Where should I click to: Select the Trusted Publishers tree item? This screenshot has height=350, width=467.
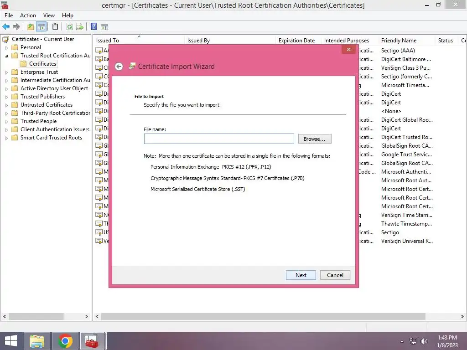click(42, 97)
